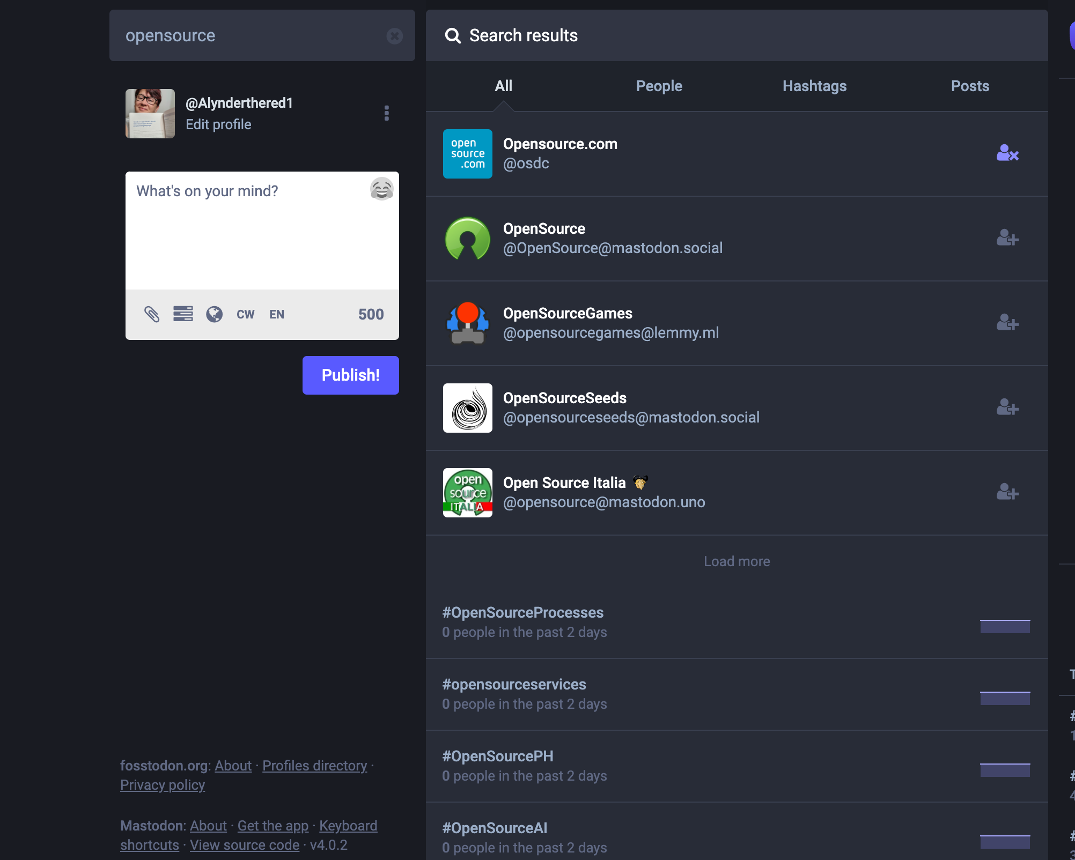Click the character count slider area
1075x860 pixels.
(x=370, y=314)
